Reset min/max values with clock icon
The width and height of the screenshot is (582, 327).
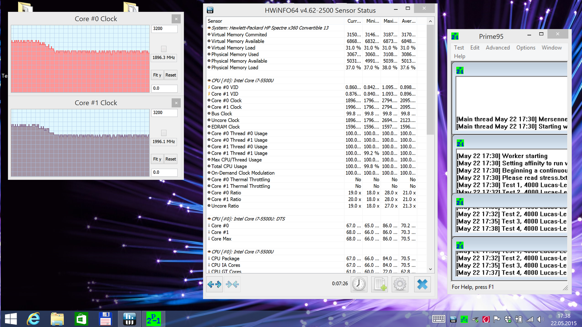tap(359, 284)
